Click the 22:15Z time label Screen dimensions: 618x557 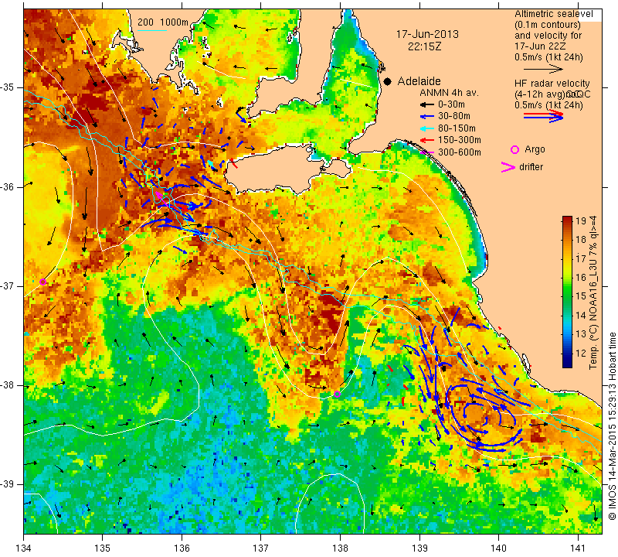[424, 46]
